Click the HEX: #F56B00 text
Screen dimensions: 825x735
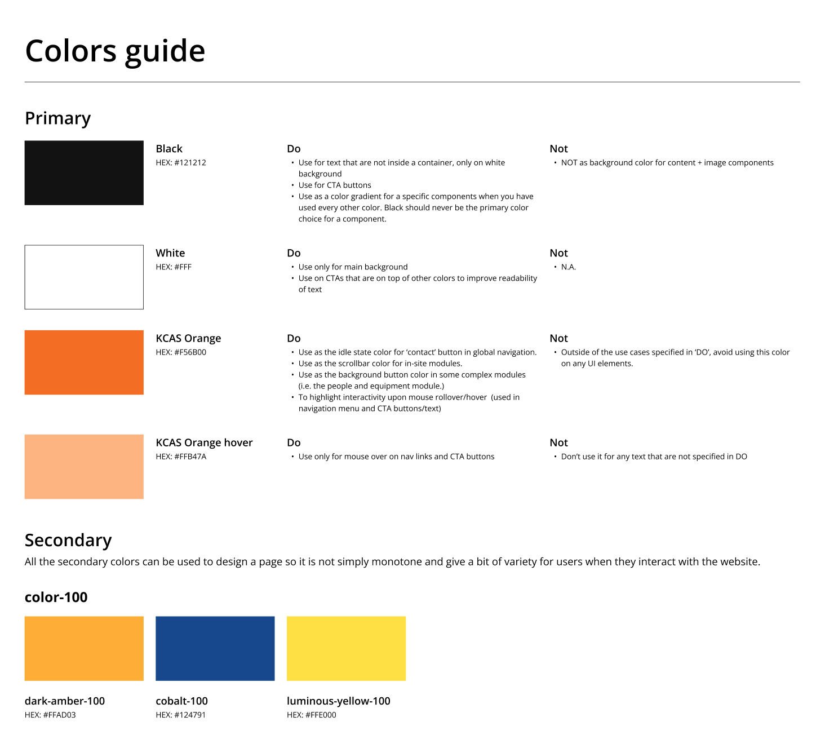(181, 352)
